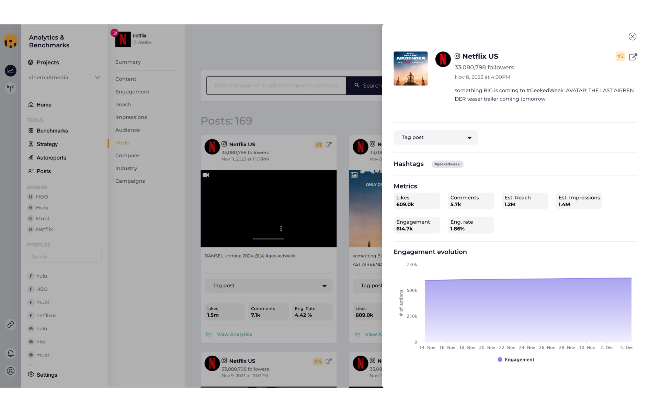Select Facebook hulu profile
Image resolution: width=649 pixels, height=412 pixels.
coord(37,276)
